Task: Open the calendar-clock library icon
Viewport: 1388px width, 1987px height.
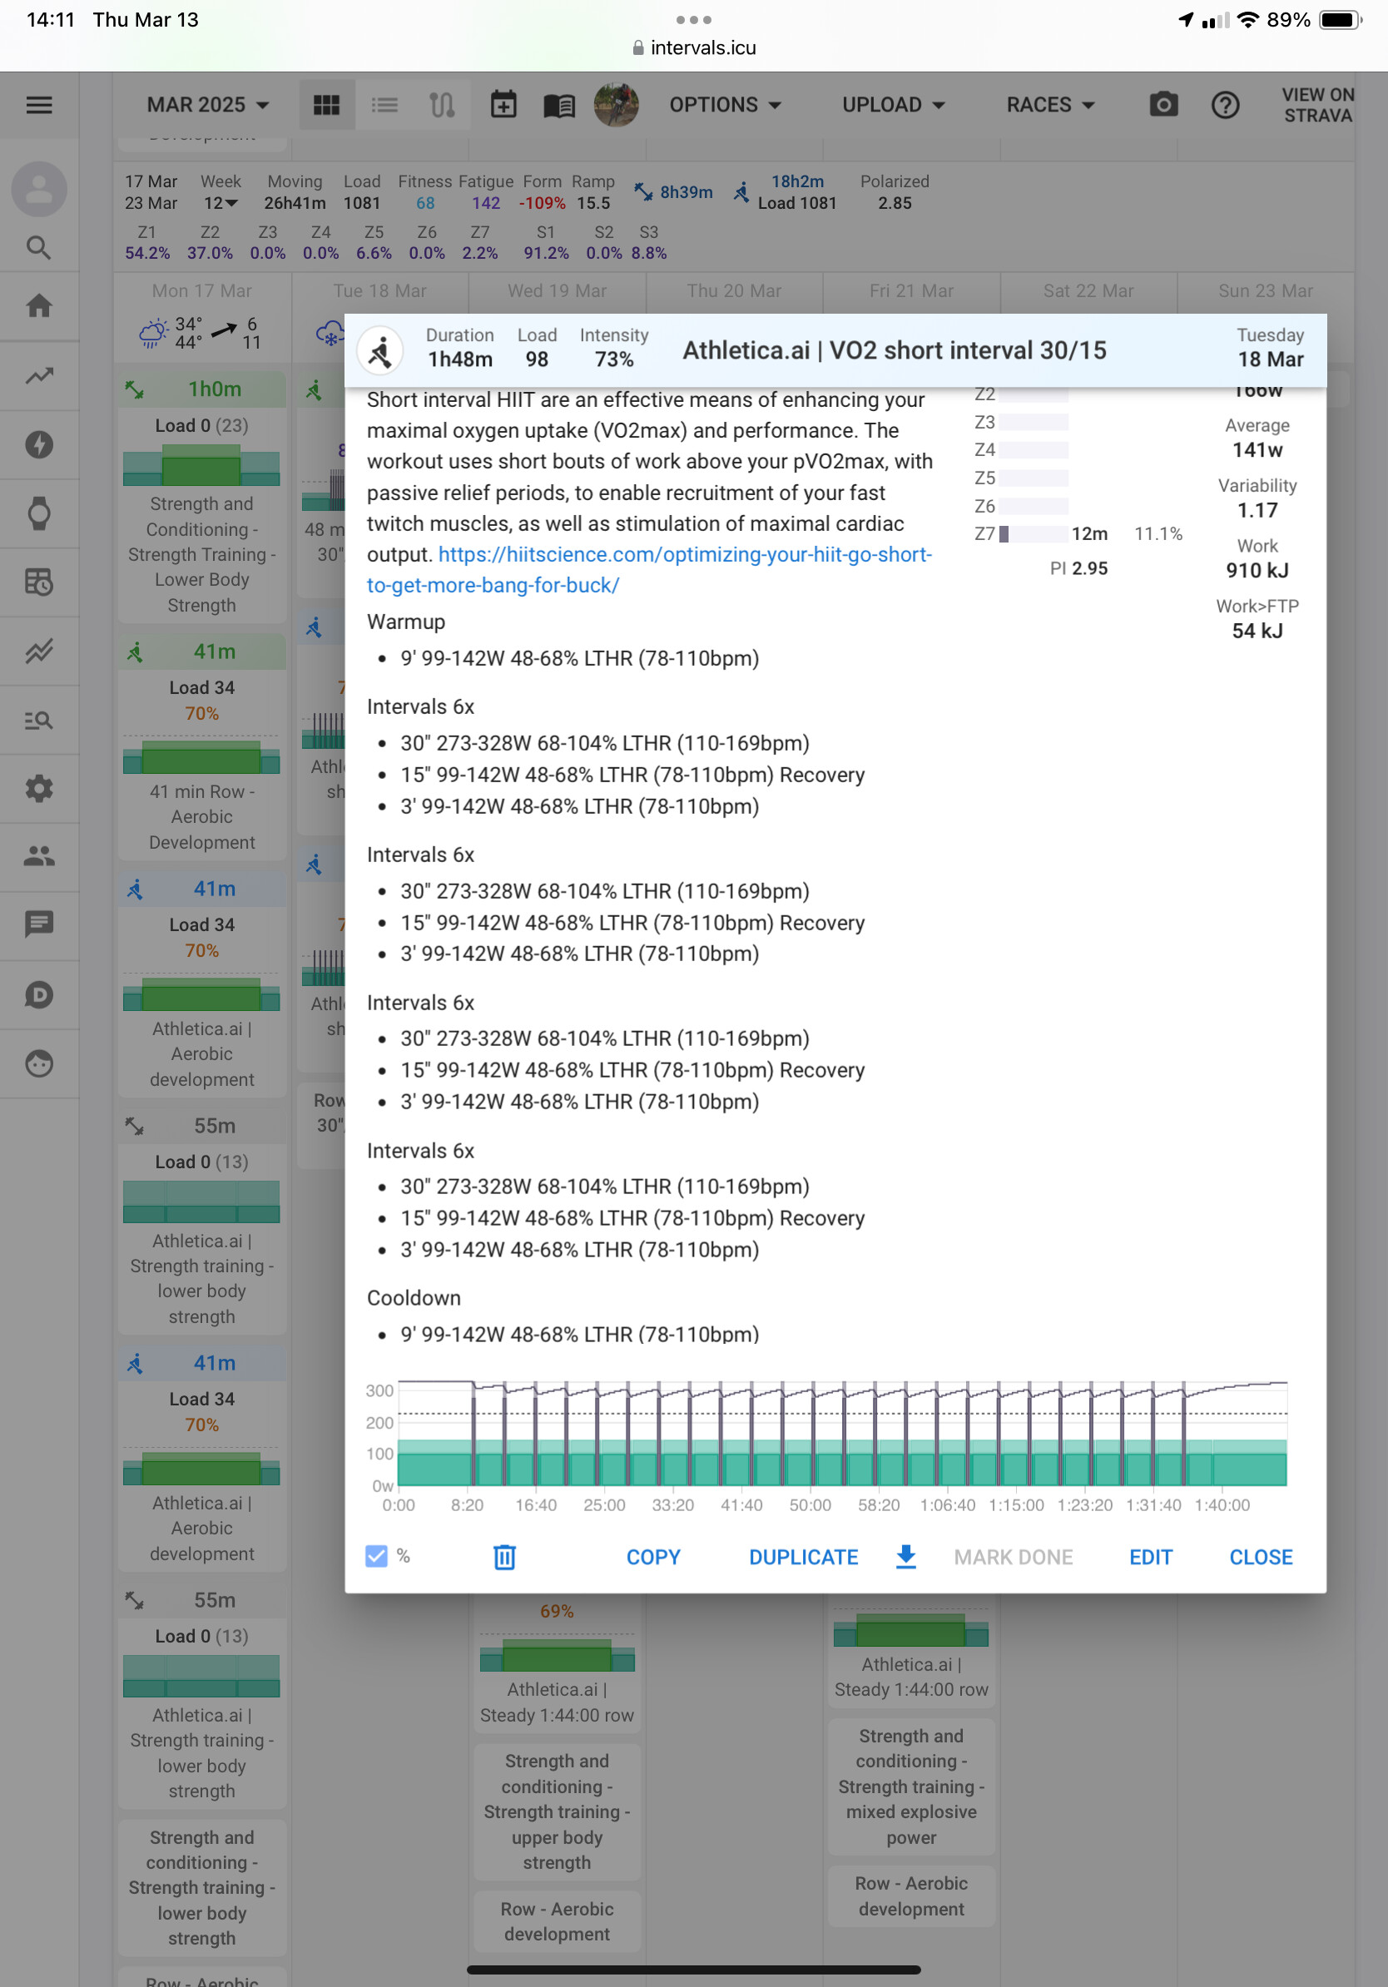Action: click(x=39, y=582)
